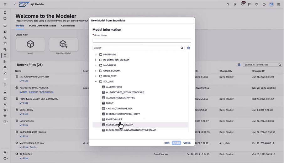284x163 pixels.
Task: Expand the RAFID_TEST folder
Action: (96, 76)
